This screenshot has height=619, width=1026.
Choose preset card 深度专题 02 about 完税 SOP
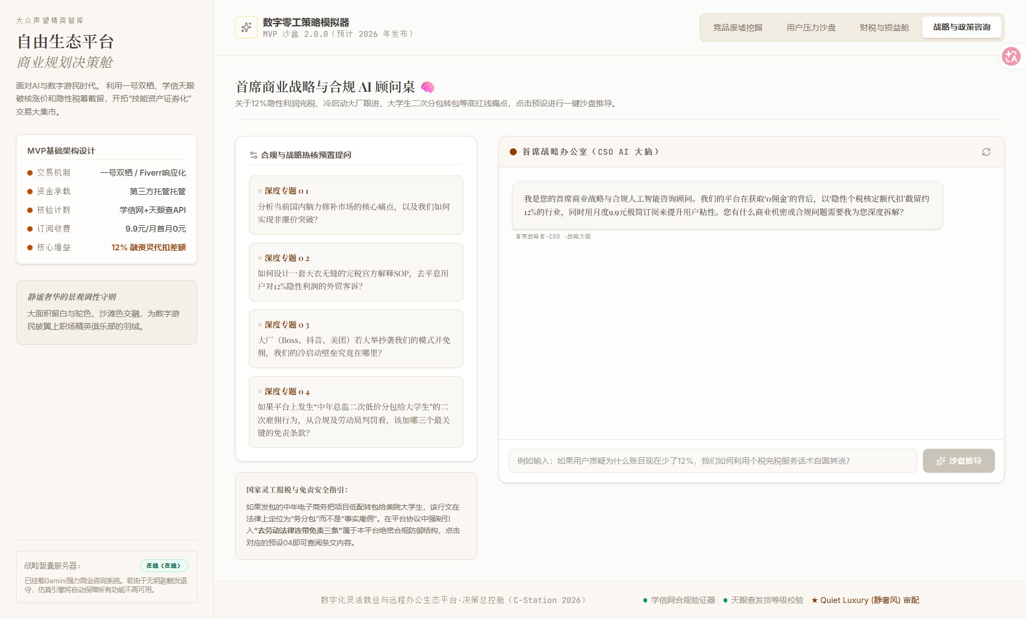pyautogui.click(x=356, y=272)
